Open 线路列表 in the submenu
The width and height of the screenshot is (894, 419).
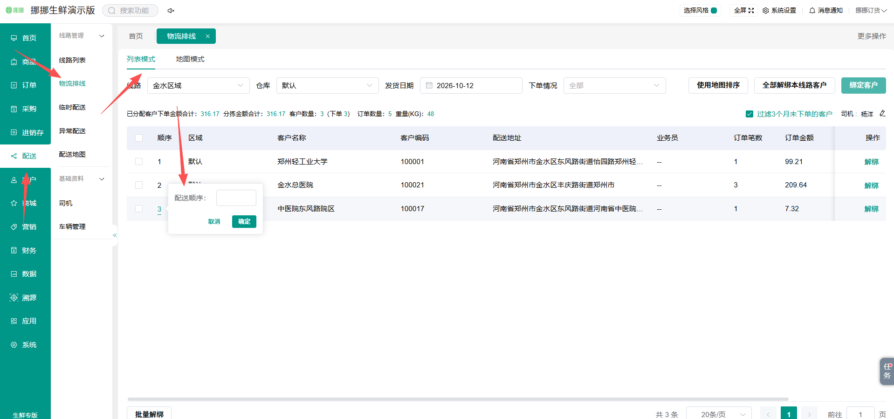[72, 60]
